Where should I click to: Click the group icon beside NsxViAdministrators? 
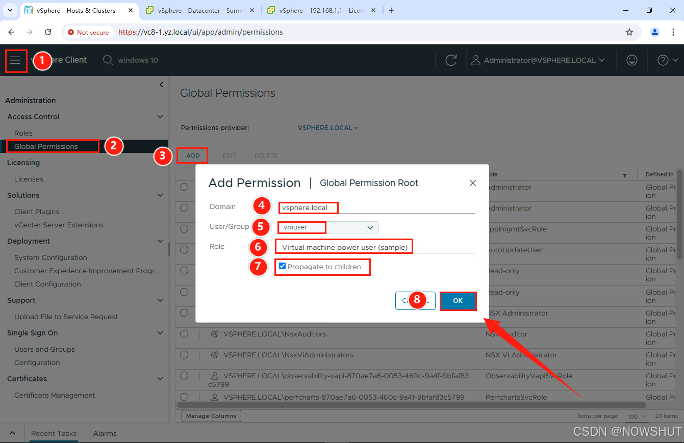215,355
